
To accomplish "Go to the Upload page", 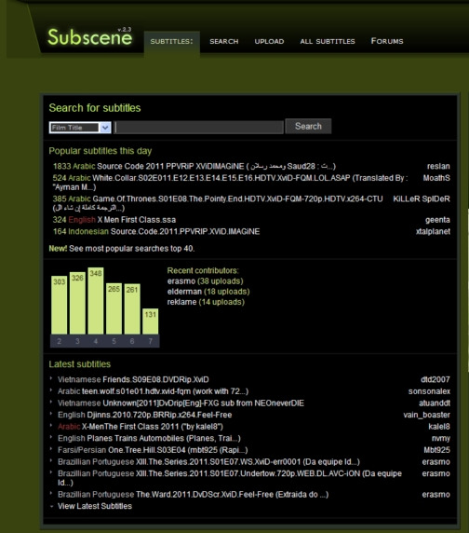I will click(x=269, y=42).
